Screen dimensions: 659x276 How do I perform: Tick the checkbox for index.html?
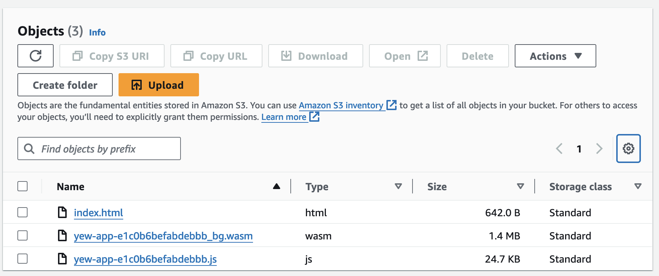tap(22, 213)
